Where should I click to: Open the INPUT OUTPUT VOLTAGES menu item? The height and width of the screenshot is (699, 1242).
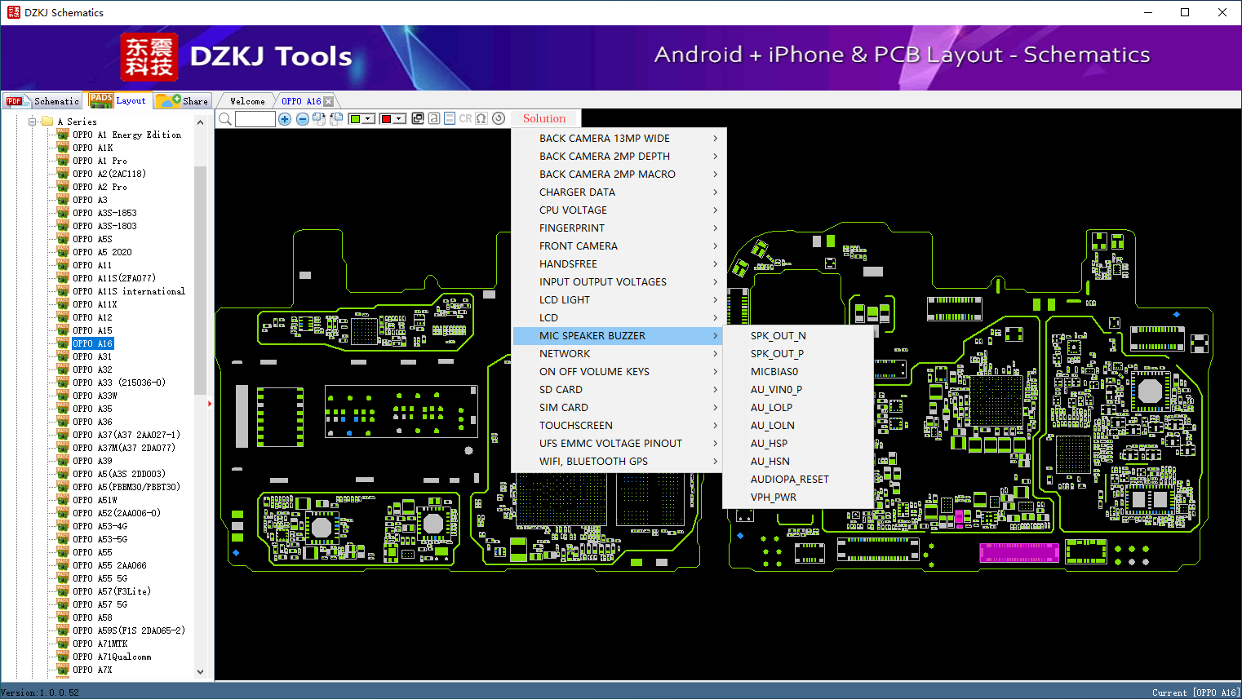(619, 282)
